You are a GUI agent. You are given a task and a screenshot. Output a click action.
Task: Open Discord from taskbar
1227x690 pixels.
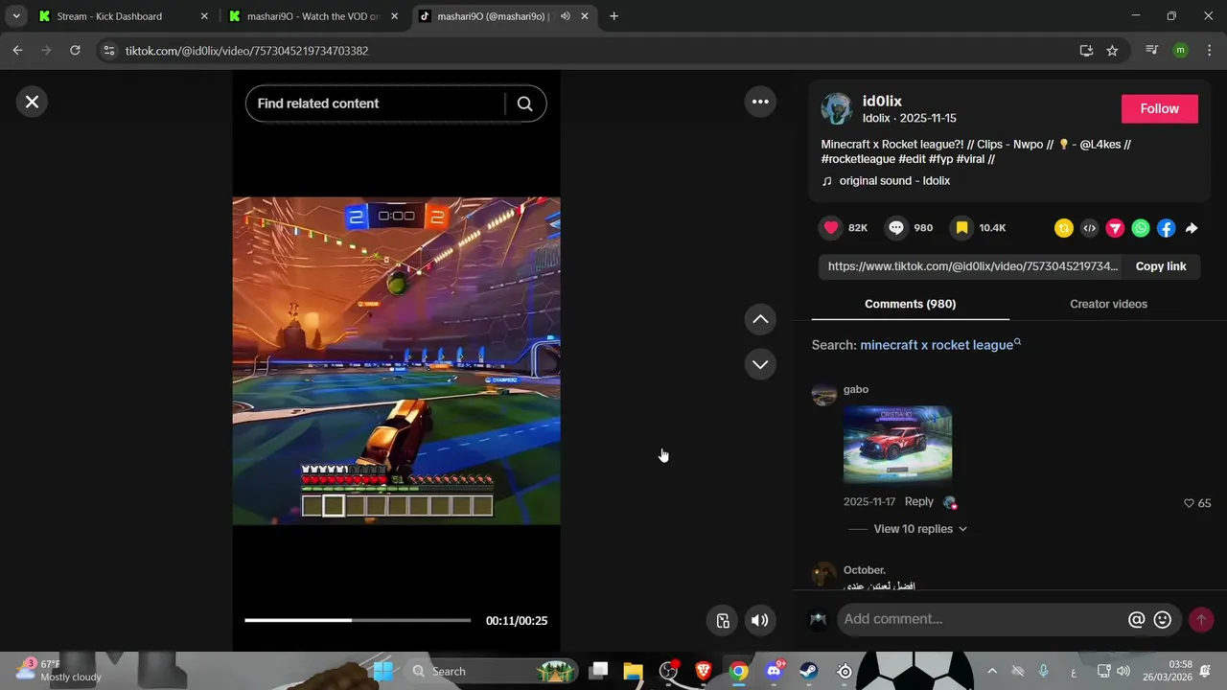click(x=774, y=671)
